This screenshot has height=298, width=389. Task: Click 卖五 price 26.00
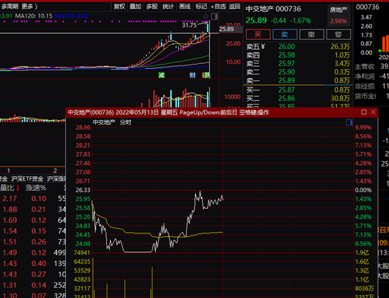point(286,46)
